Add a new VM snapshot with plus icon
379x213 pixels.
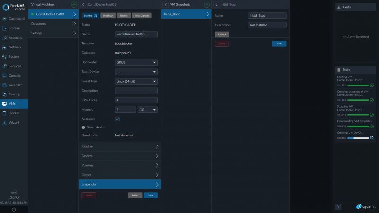207,4
